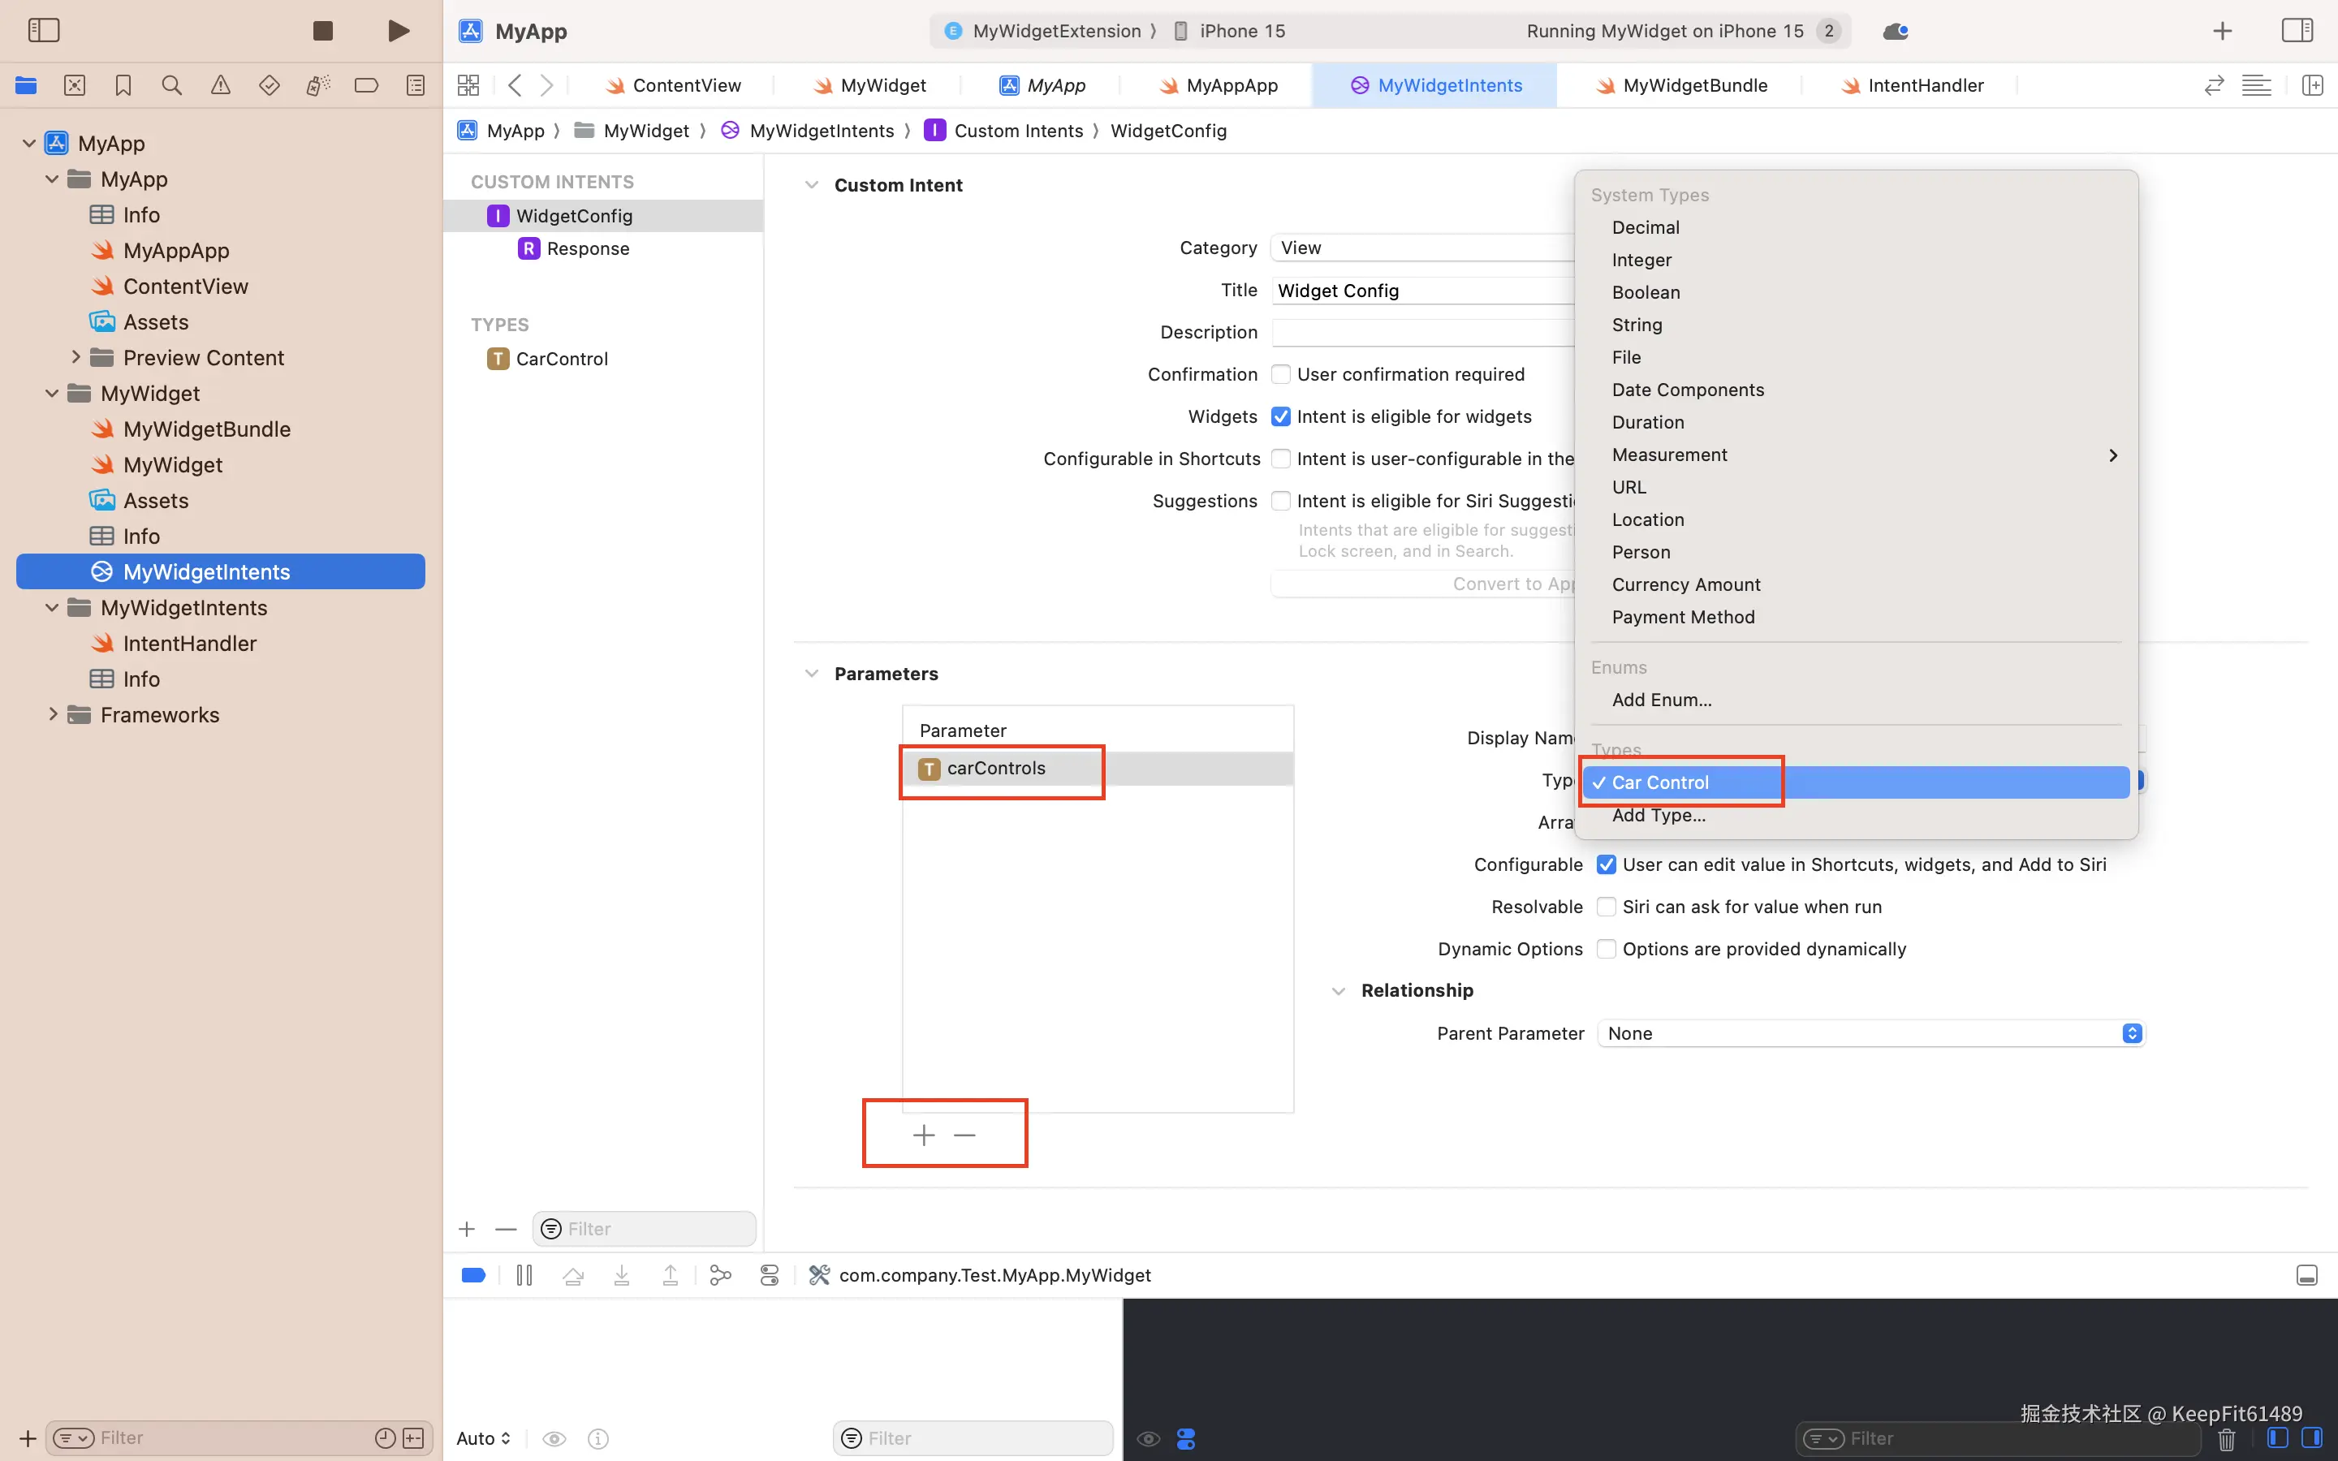Click the Run play button

[397, 31]
